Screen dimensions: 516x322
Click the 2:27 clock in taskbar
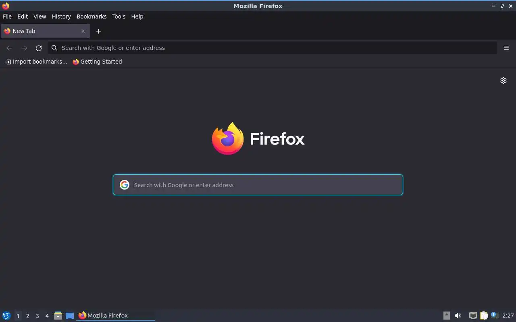(508, 316)
